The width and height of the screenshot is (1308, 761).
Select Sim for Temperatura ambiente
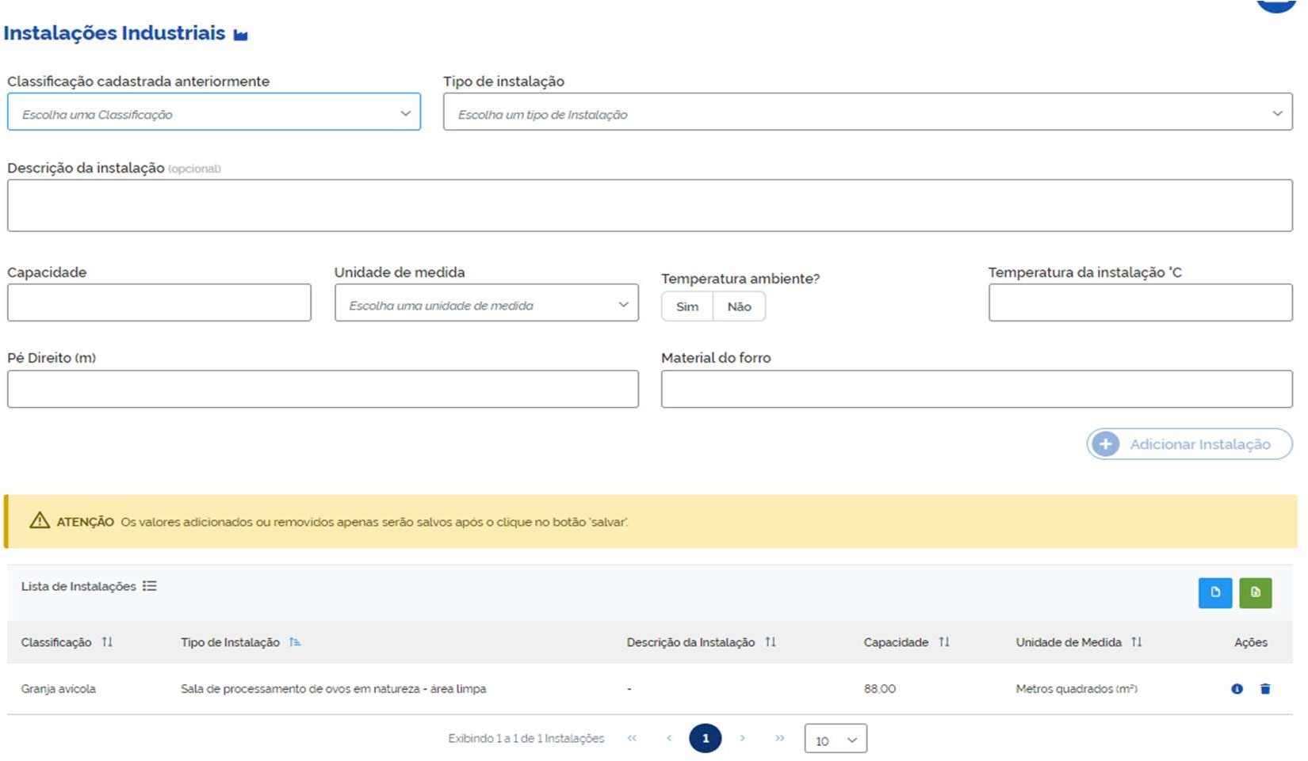[687, 306]
